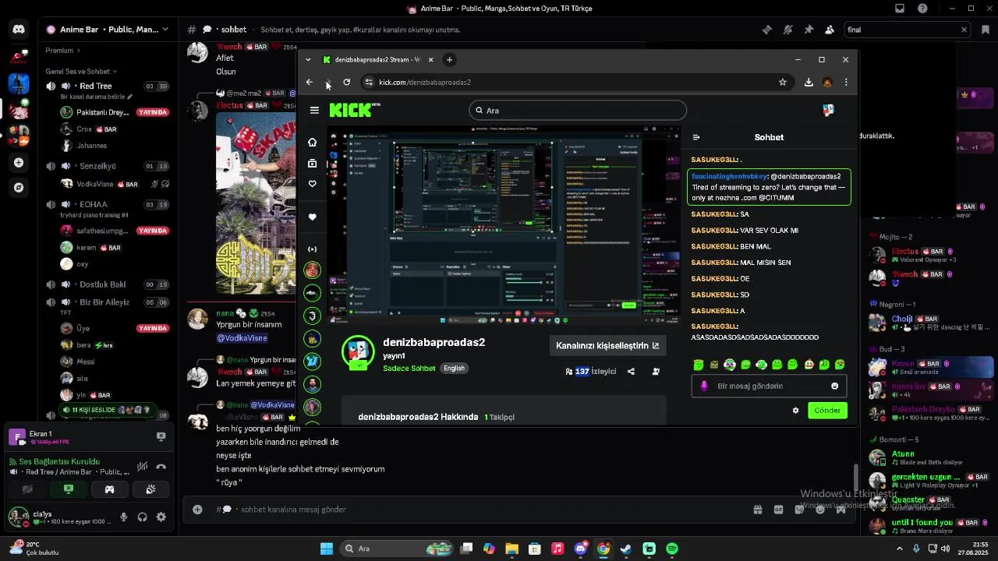Open Chrome three-dot menu
The image size is (998, 561).
coord(846,82)
